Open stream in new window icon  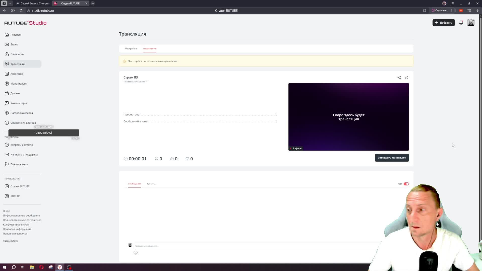pos(407,78)
